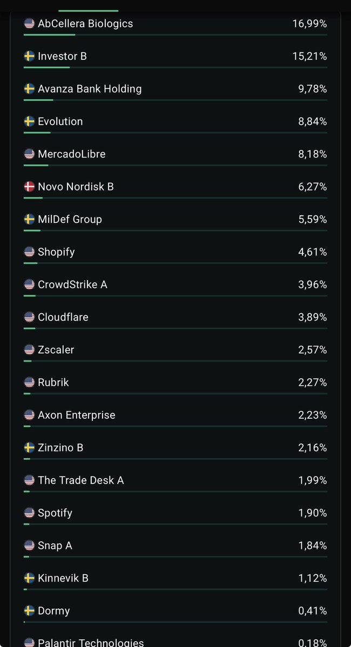Tap the Danish flag beside Novo Nordisk B
The width and height of the screenshot is (351, 647).
point(29,187)
